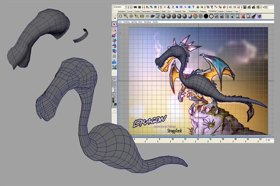This screenshot has width=280, height=186.
Task: Create a volume light from shelf
Action: click(x=147, y=16)
